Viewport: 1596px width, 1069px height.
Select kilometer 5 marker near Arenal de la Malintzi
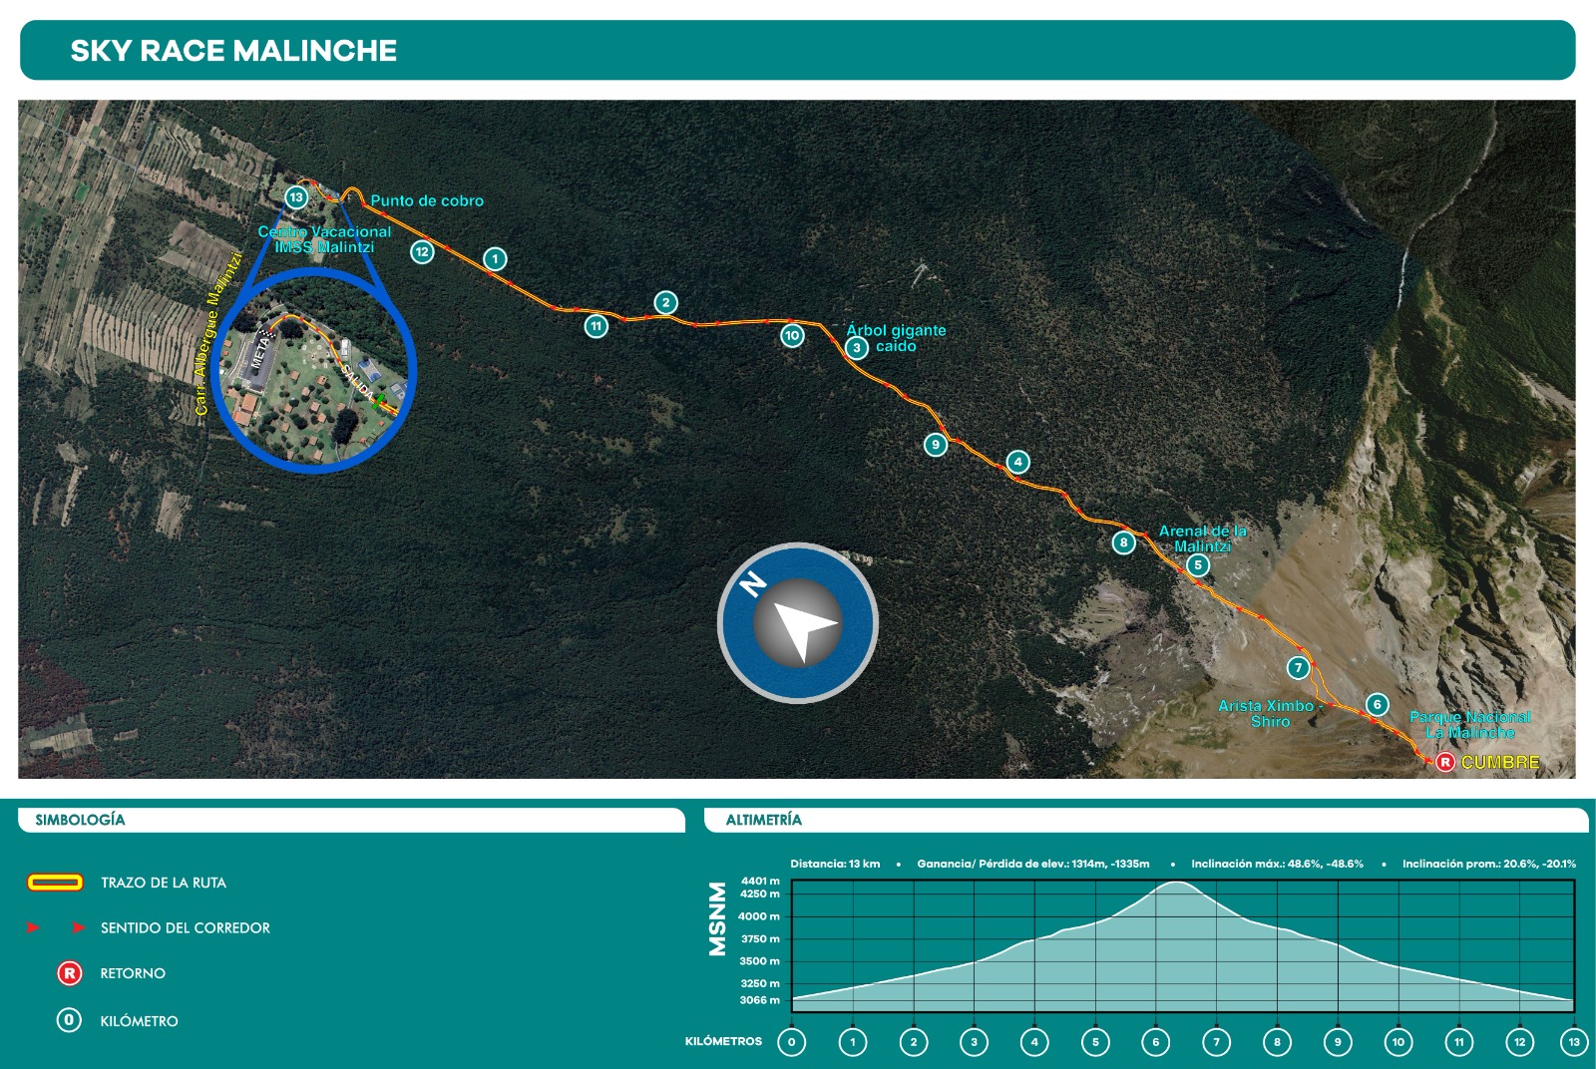(1198, 565)
